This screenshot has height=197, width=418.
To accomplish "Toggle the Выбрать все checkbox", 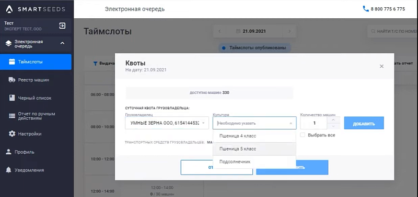I will coord(303,135).
